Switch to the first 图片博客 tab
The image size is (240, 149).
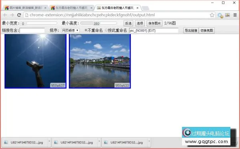pos(25,8)
